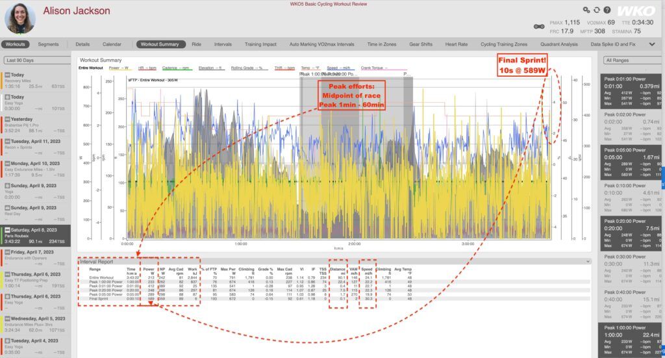Screen dimensions: 665x358
Task: Open Data Spike ID and Fix chart
Action: pos(613,44)
